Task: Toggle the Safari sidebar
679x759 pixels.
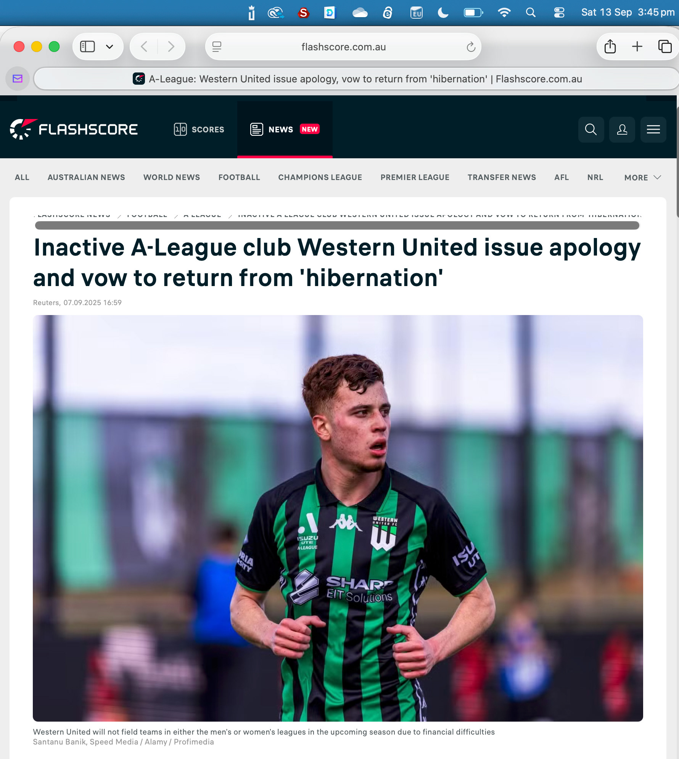Action: click(87, 47)
